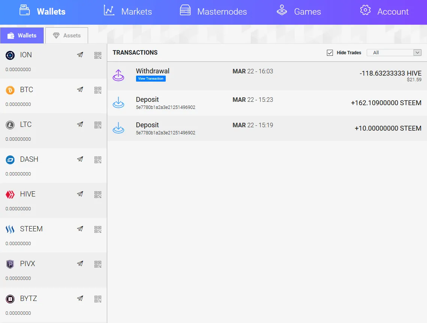Click the $21.59 value
Screen dimensions: 427x323
click(x=414, y=80)
